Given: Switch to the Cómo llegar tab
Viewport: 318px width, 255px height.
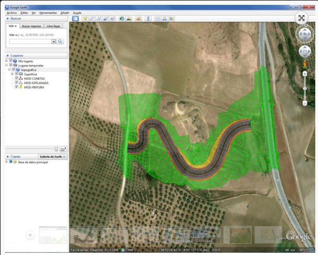Looking at the screenshot, I should [53, 26].
